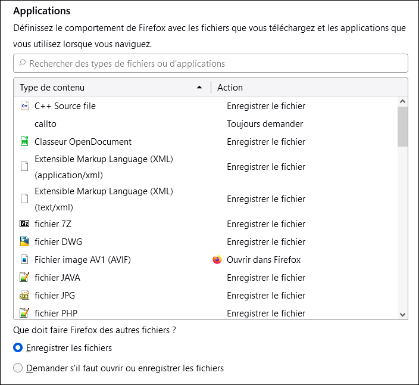419x385 pixels.
Task: Click the list scrollbar up arrow
Action: click(402, 101)
